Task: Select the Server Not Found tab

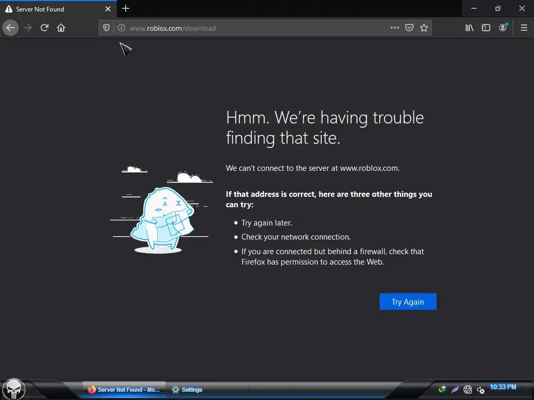Action: click(x=58, y=9)
